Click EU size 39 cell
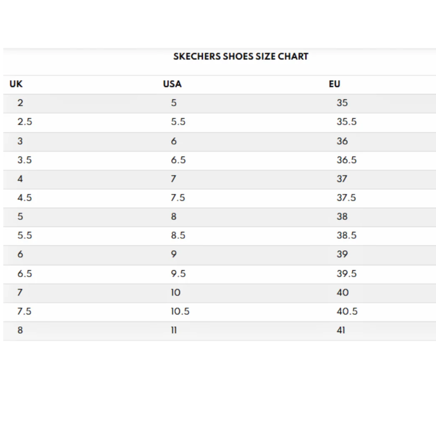Image resolution: width=436 pixels, height=436 pixels. [342, 254]
